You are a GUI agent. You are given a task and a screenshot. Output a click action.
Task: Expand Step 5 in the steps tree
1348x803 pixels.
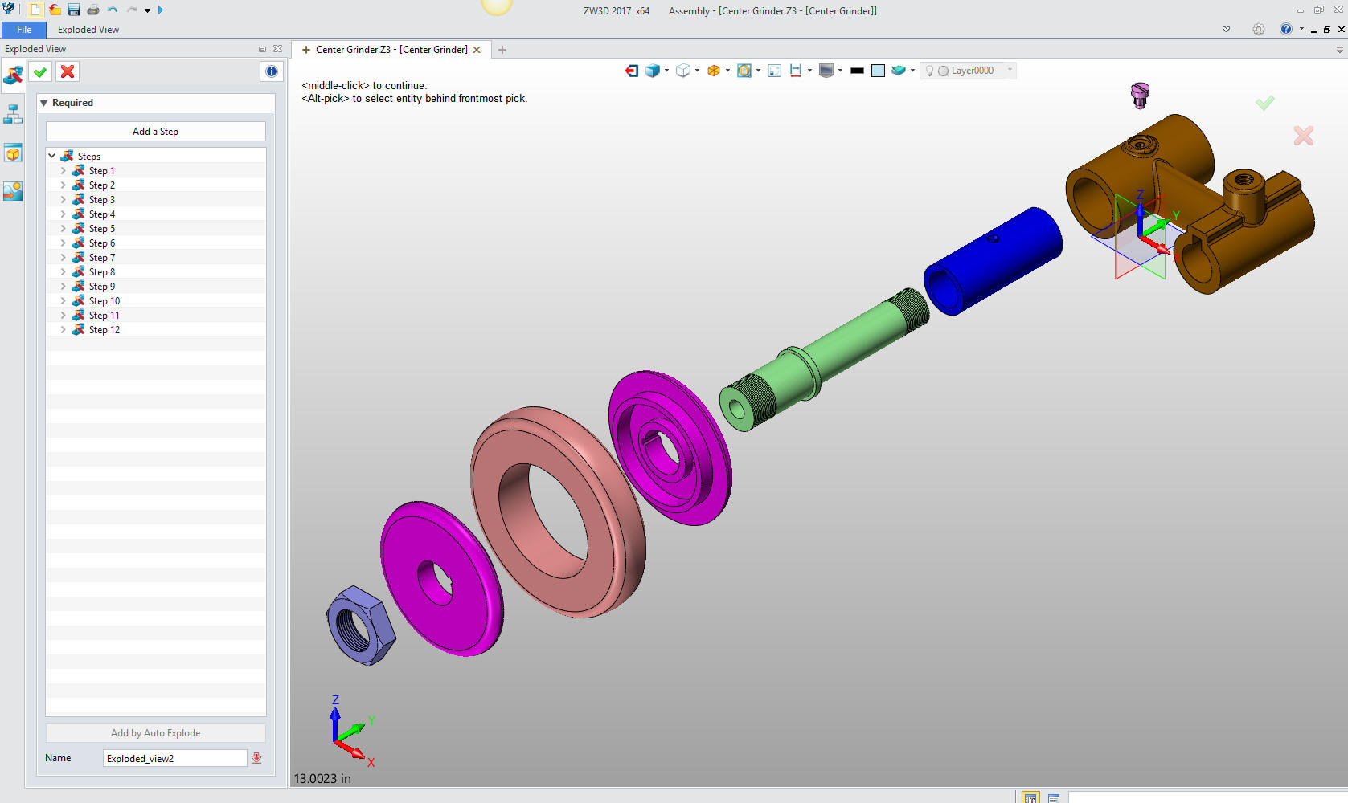(64, 229)
